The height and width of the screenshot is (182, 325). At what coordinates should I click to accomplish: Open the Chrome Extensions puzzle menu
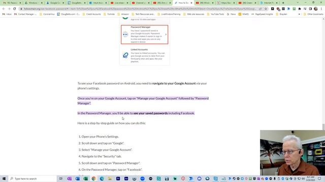300,9
